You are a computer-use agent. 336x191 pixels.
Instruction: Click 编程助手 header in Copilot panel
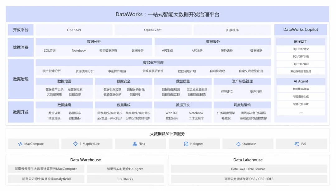point(301,42)
